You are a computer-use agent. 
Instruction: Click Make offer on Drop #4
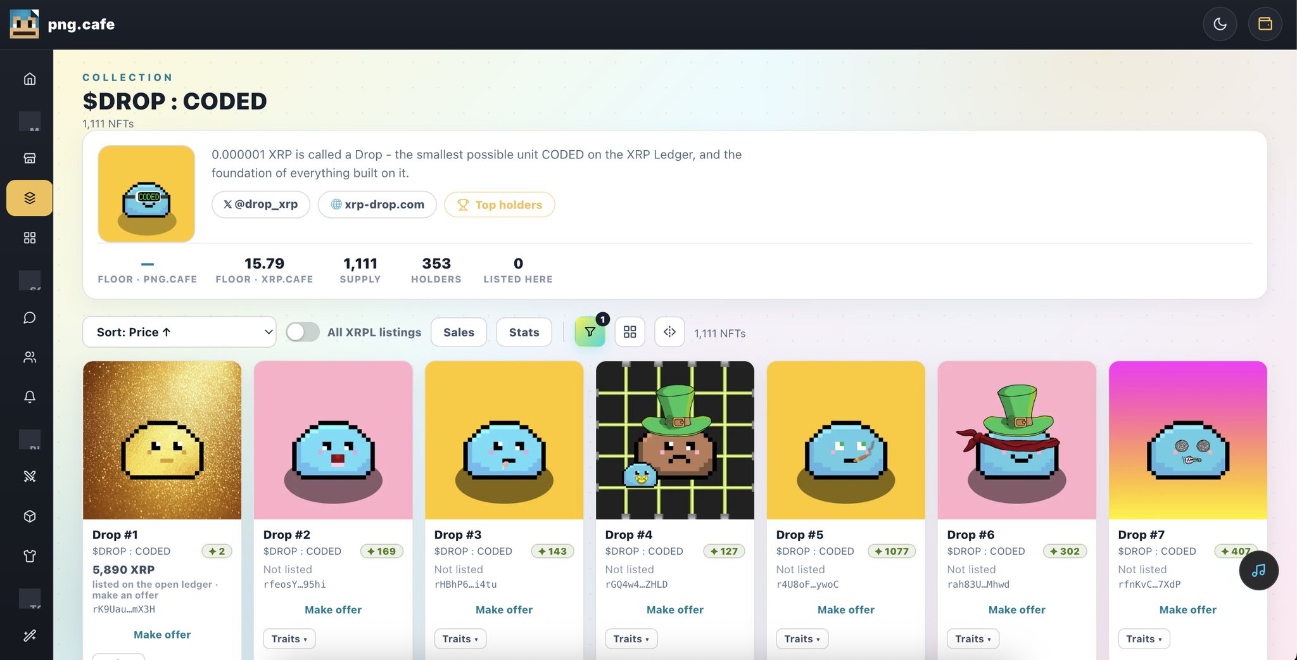pos(675,610)
